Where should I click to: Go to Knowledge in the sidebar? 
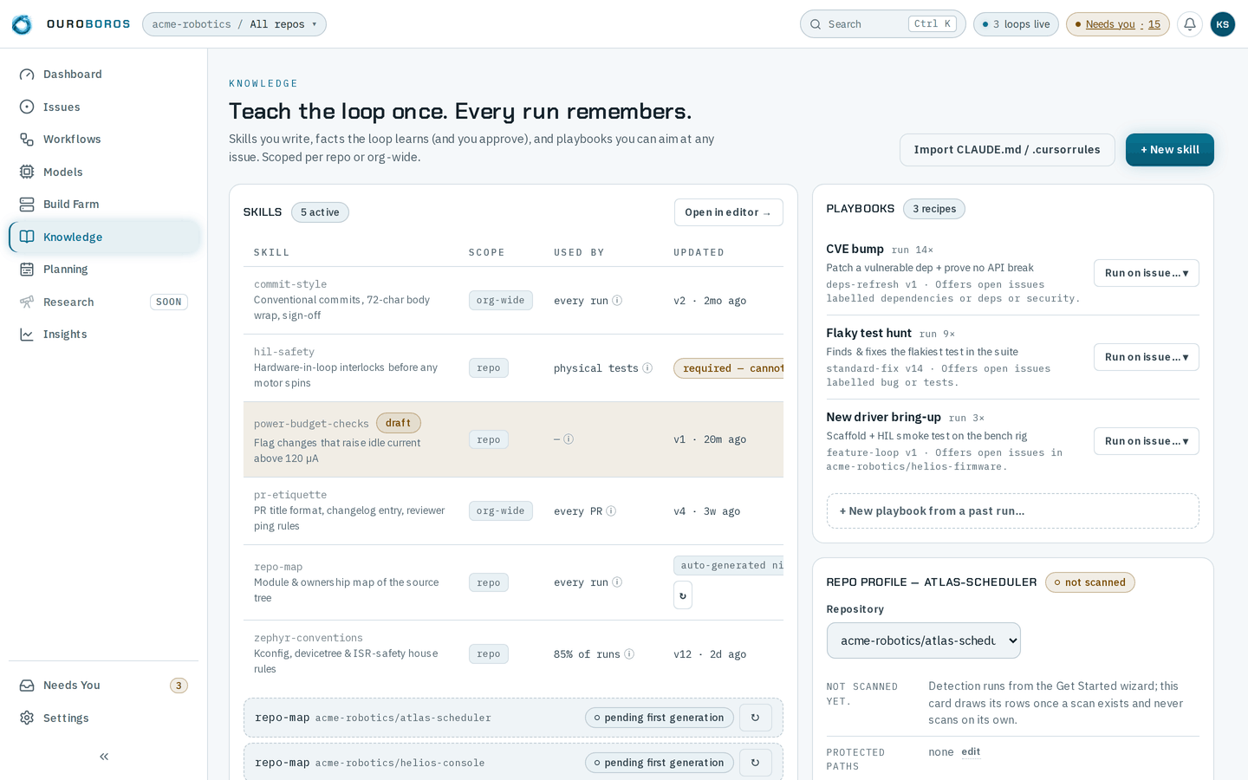105,237
